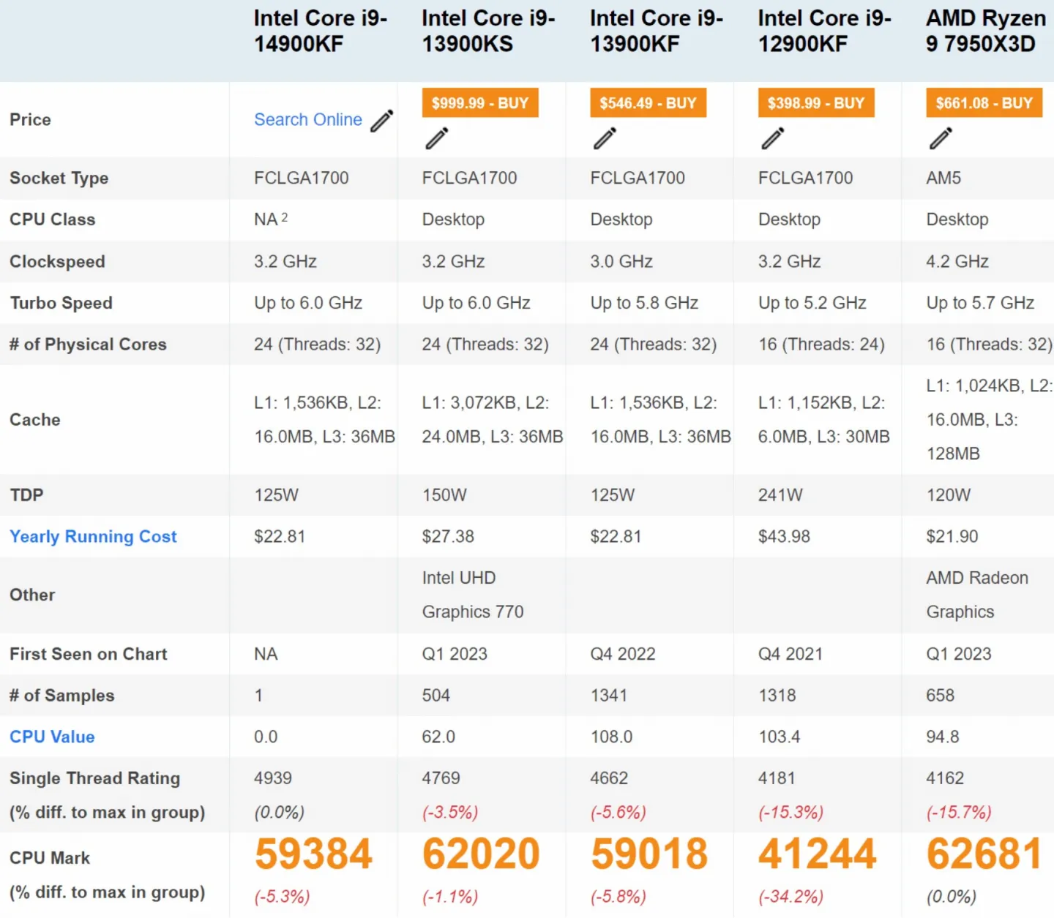Click the (-34.2%) CPU Mark difference
The width and height of the screenshot is (1054, 918).
tap(791, 897)
